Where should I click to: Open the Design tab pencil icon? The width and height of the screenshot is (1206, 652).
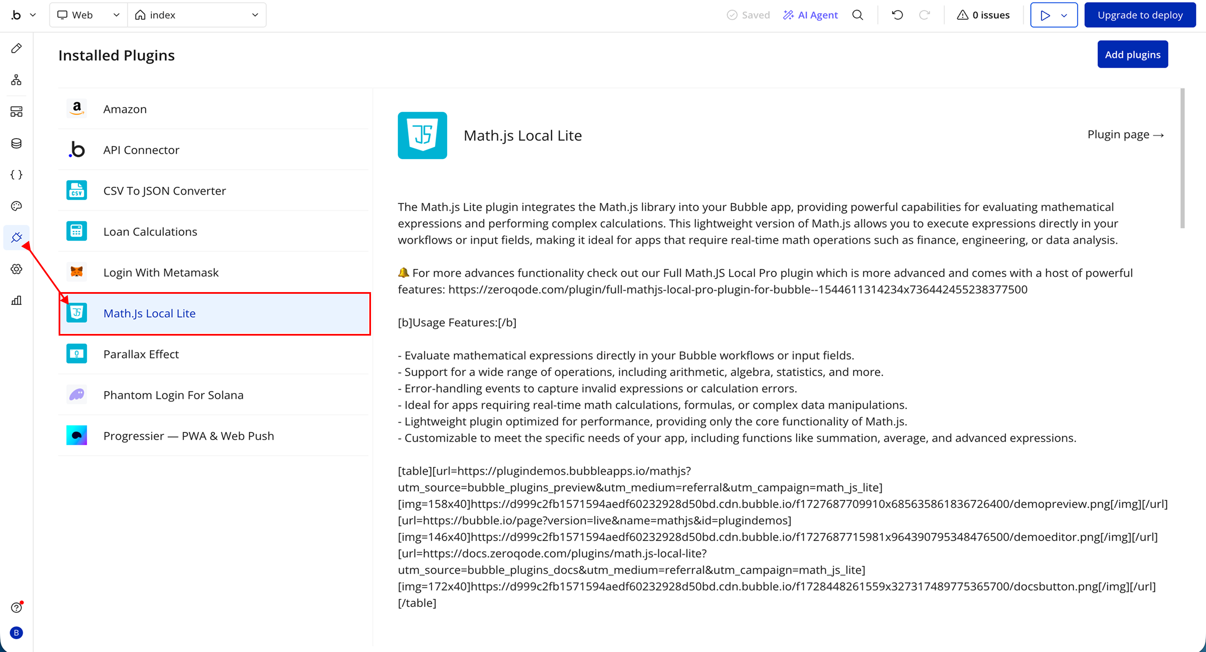point(16,48)
